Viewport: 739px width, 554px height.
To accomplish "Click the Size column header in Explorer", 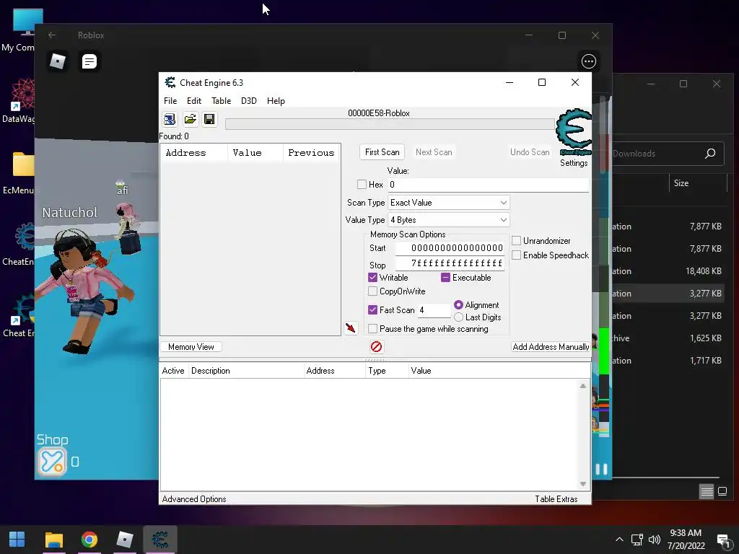I will (698, 183).
